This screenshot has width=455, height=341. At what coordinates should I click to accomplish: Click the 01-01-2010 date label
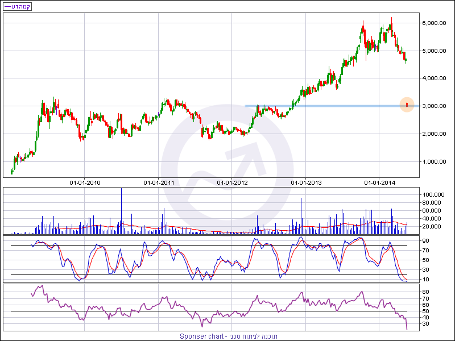pyautogui.click(x=85, y=182)
